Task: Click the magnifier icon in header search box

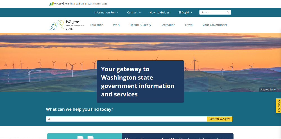Action: tap(228, 13)
